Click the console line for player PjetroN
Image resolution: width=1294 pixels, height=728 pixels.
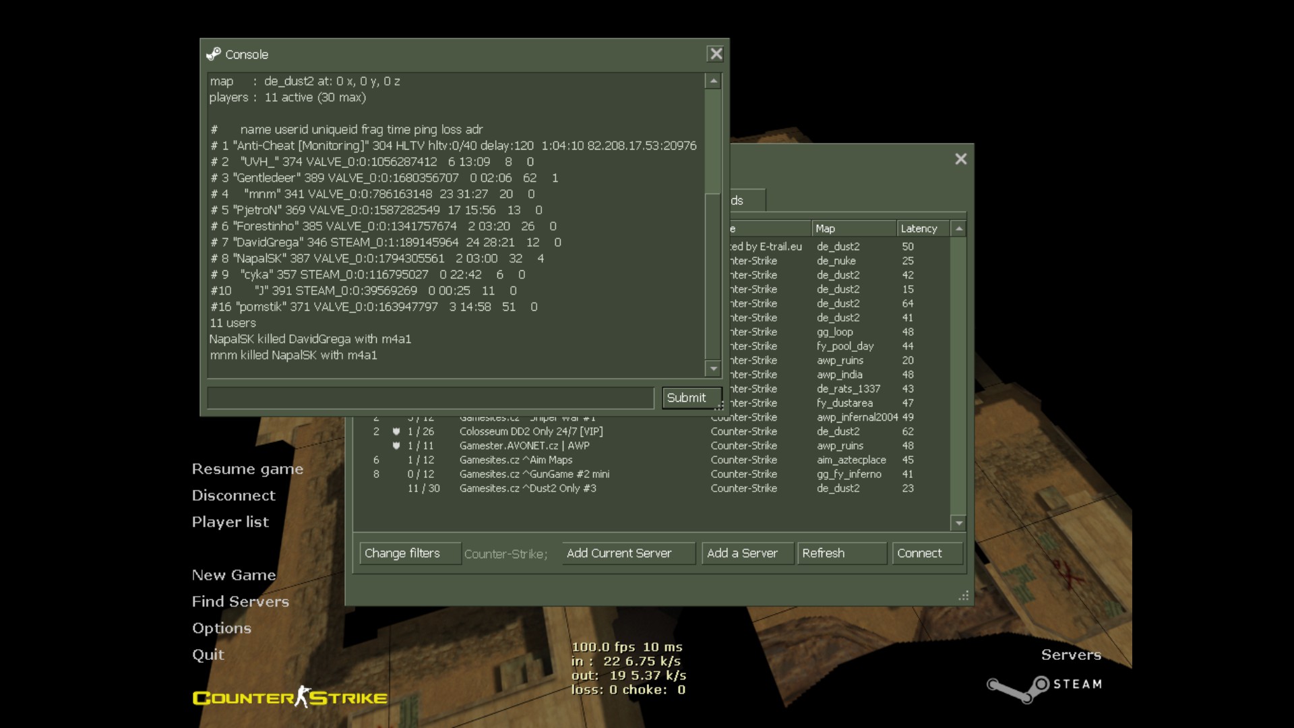[376, 210]
